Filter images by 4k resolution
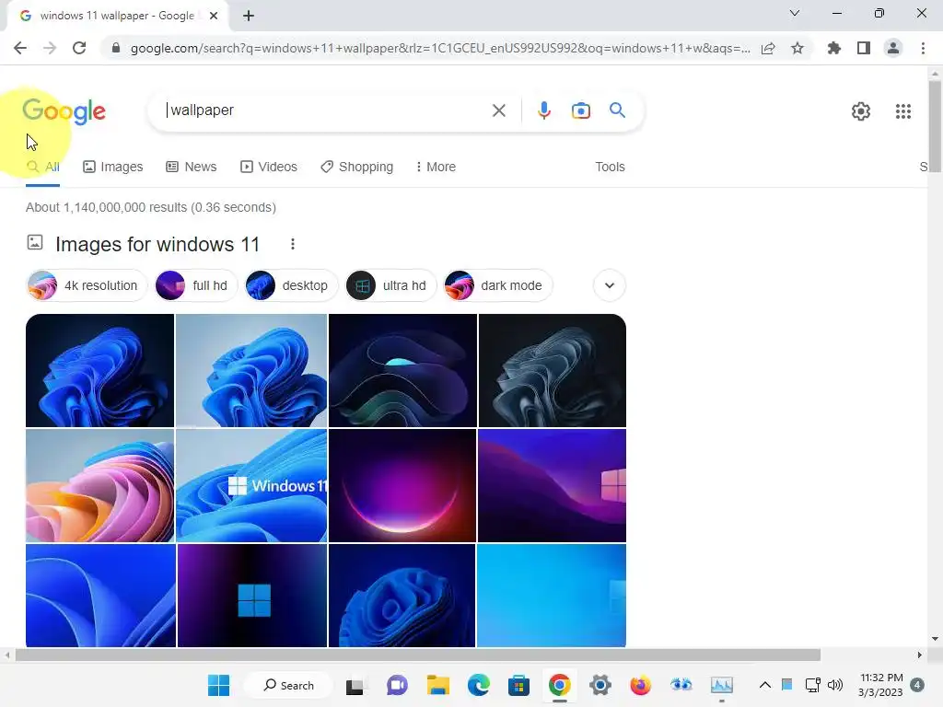943x707 pixels. click(x=87, y=285)
